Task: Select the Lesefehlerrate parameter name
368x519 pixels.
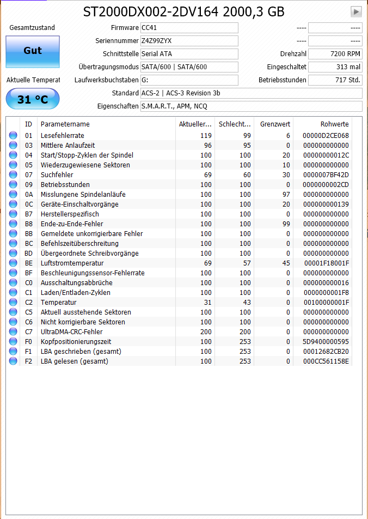Action: (63, 136)
